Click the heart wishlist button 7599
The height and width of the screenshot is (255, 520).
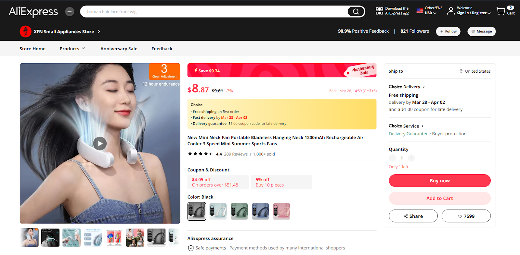tap(466, 216)
